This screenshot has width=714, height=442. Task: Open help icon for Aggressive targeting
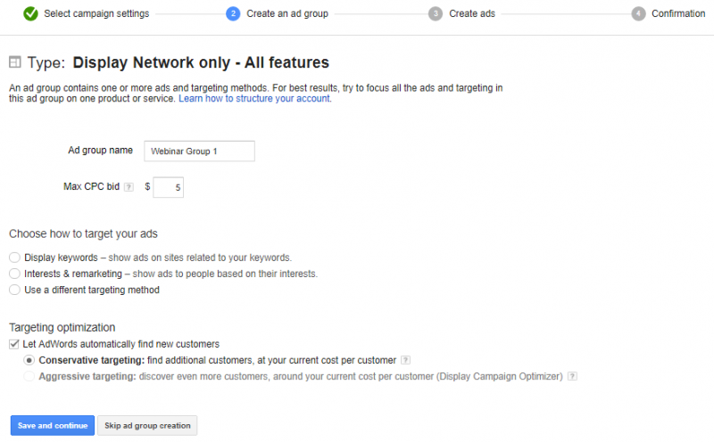572,377
